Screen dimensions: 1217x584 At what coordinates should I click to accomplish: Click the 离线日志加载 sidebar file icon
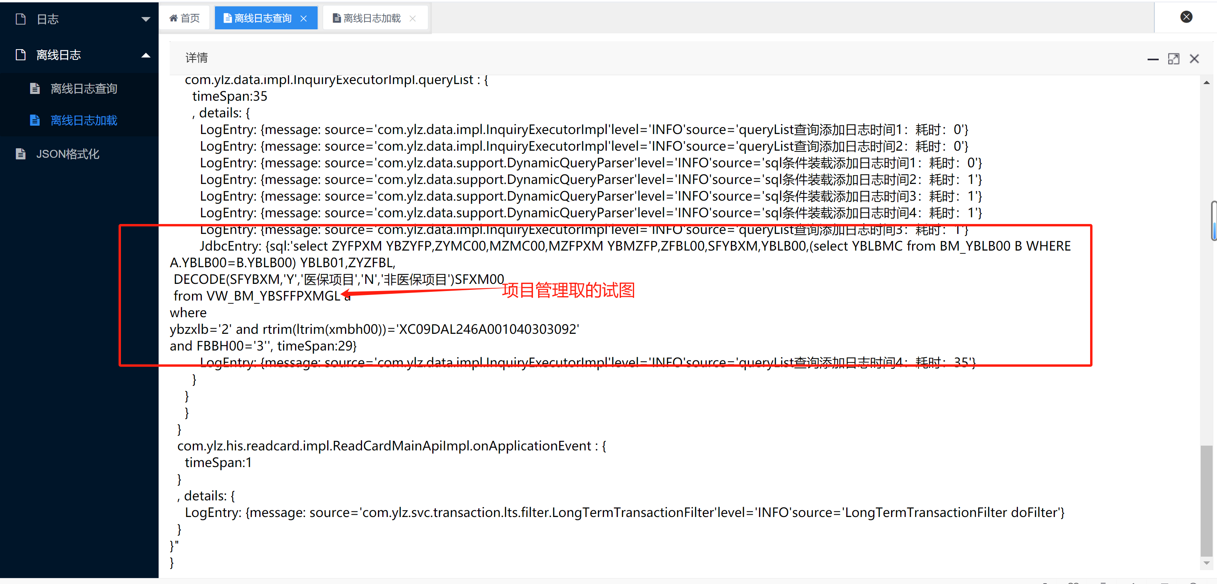point(34,120)
